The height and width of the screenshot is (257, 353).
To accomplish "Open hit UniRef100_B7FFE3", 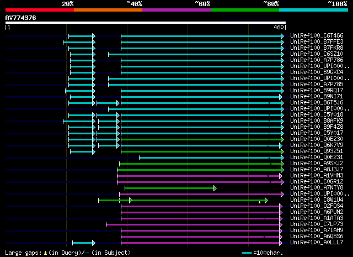I will [x=317, y=42].
